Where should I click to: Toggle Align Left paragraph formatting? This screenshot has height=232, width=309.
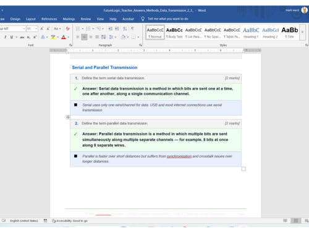(78, 37)
